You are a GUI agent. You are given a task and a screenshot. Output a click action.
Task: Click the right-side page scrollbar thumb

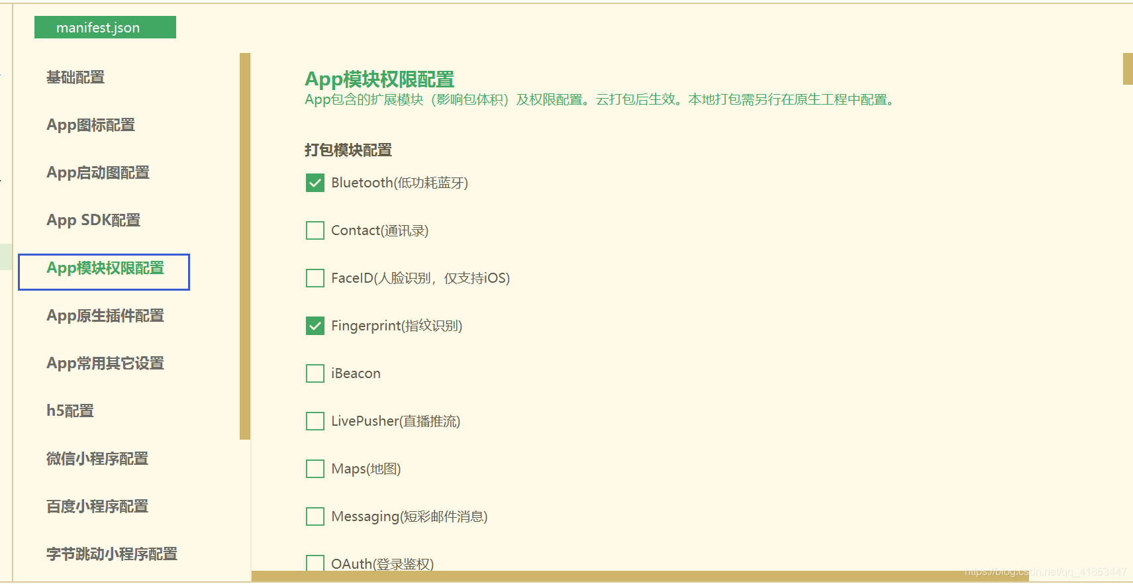click(1128, 69)
